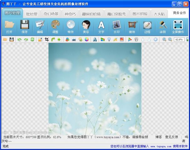Open the 图片拼接 tab
Screen dimensions: 190x150
point(140,14)
